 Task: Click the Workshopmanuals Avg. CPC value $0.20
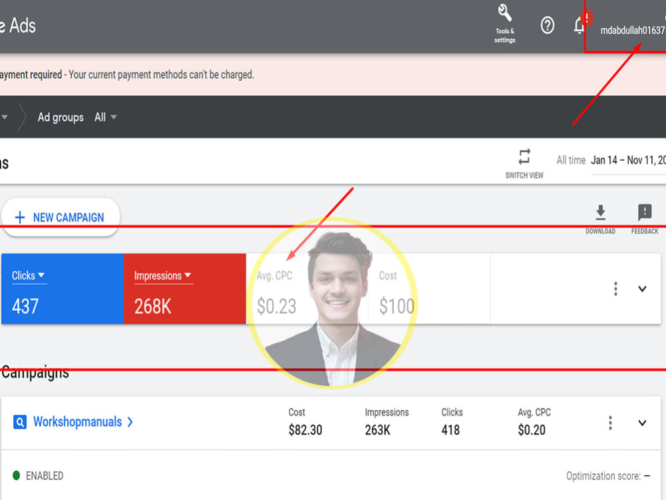point(531,430)
